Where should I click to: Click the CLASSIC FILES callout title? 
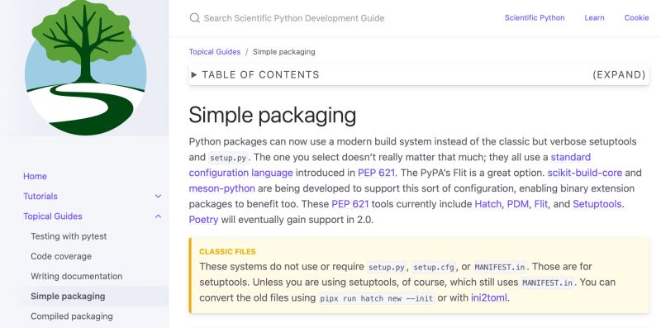228,252
